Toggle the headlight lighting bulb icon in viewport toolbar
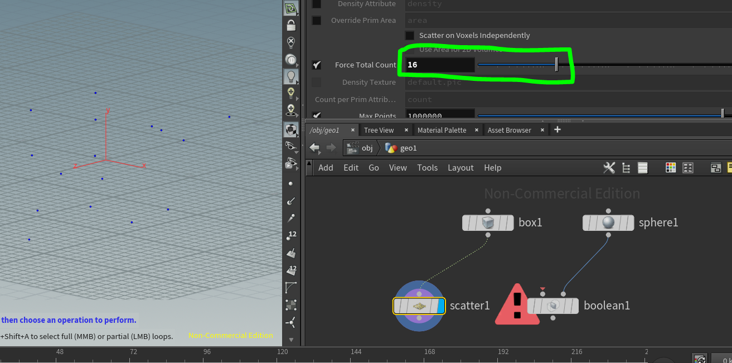This screenshot has width=732, height=363. click(x=291, y=77)
